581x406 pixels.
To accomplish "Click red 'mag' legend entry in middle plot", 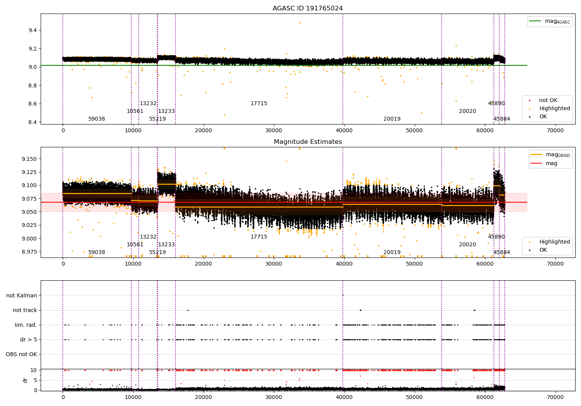I will click(x=544, y=164).
